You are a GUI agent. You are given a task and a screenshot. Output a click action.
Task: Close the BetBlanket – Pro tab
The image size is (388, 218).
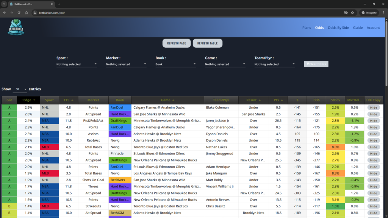[x=52, y=4]
